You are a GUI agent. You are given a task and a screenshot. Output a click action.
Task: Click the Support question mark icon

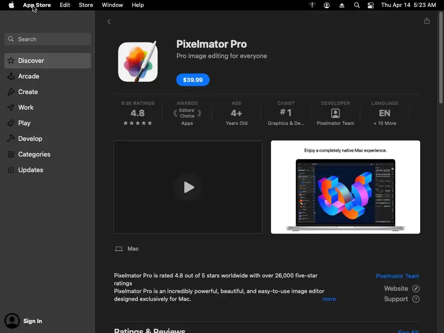click(x=416, y=299)
